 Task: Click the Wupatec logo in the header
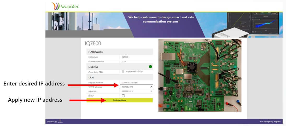point(65,6)
